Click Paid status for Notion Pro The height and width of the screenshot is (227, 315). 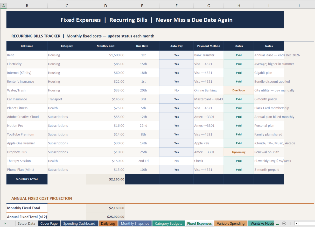pos(239,126)
